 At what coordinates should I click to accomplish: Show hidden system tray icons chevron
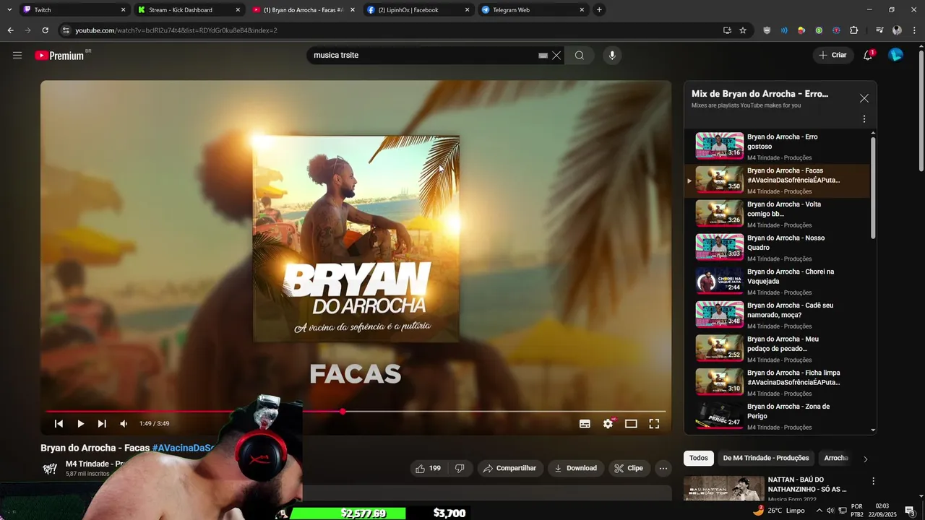(x=819, y=510)
